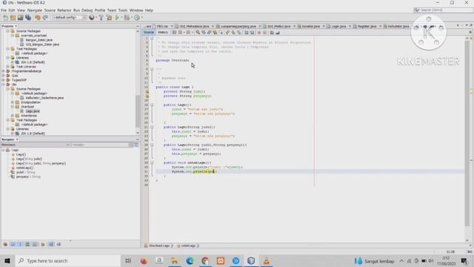The image size is (474, 267).
Task: Switch to the Kalkulator.java editor tab
Action: (x=398, y=27)
